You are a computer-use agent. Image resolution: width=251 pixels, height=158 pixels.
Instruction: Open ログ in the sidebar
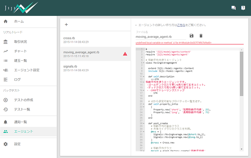click(28, 79)
